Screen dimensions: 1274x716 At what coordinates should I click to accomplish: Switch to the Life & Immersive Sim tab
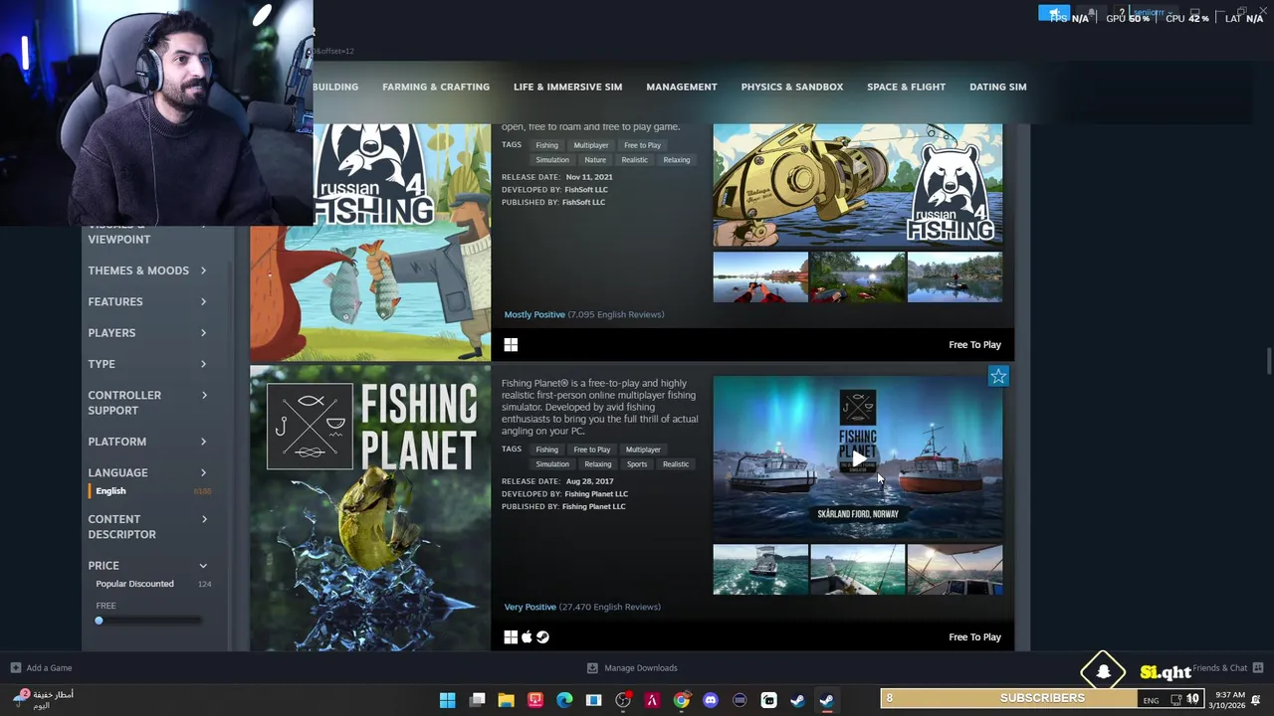pos(567,87)
